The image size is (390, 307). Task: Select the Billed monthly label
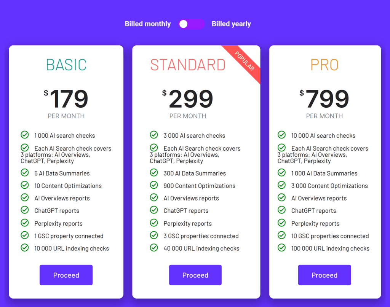point(147,24)
